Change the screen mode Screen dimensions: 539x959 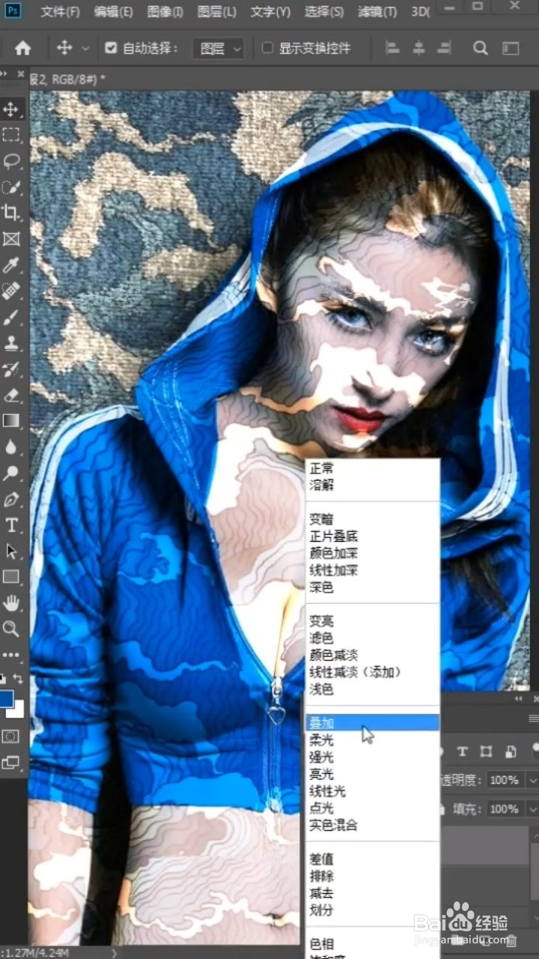pos(10,763)
